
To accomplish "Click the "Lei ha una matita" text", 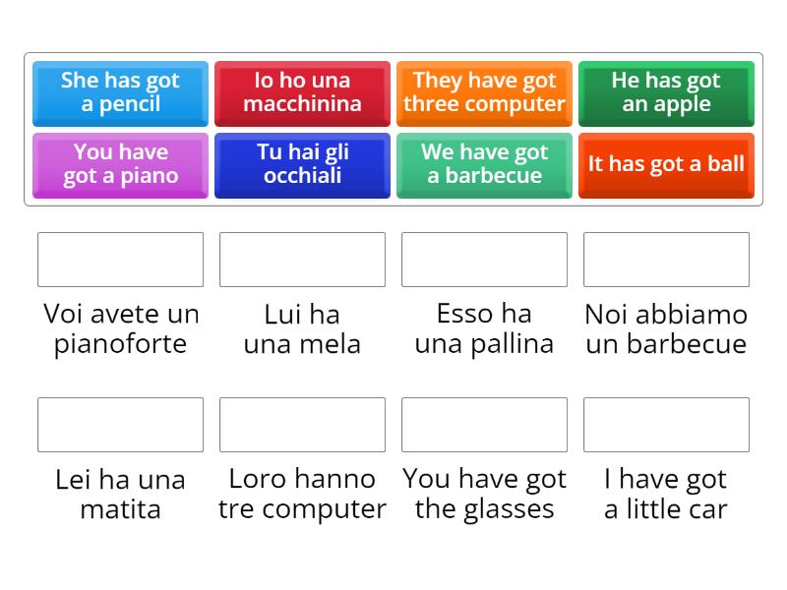I will (119, 494).
